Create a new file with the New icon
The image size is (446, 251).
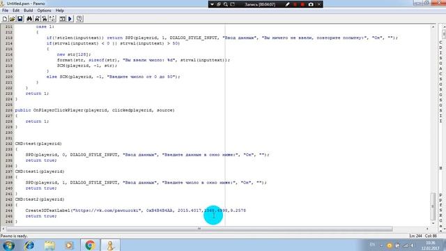(5, 19)
